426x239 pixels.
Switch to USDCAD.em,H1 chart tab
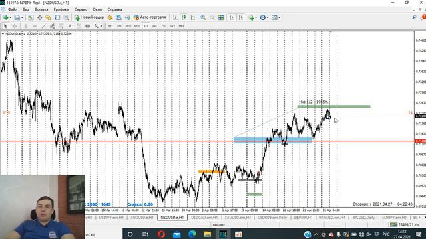pyautogui.click(x=204, y=218)
